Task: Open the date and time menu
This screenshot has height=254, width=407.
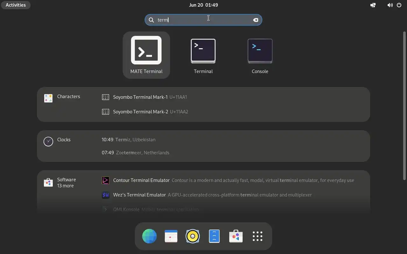Action: click(203, 5)
